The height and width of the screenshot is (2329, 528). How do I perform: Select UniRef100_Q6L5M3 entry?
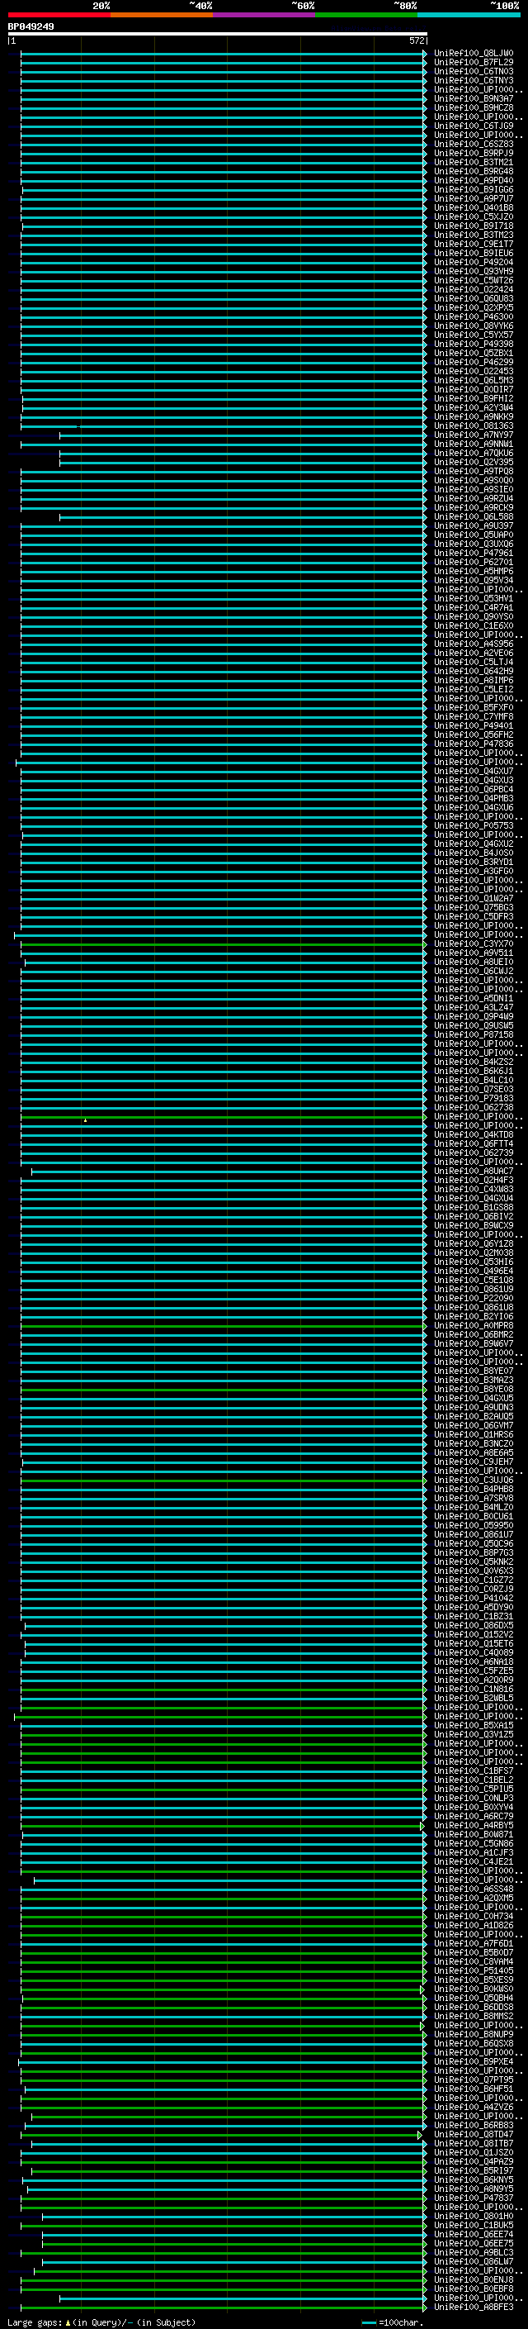coord(474,381)
